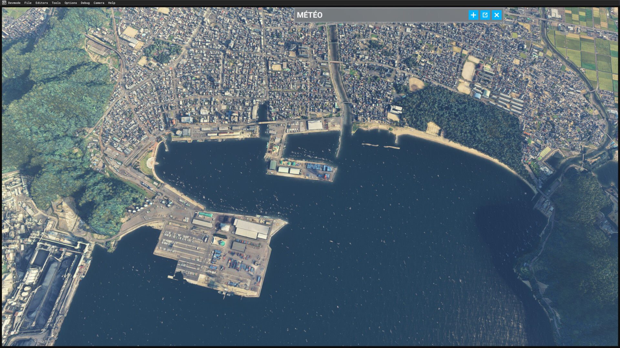Open the Debug menu
Screen dimensions: 620x348
(x=85, y=3)
